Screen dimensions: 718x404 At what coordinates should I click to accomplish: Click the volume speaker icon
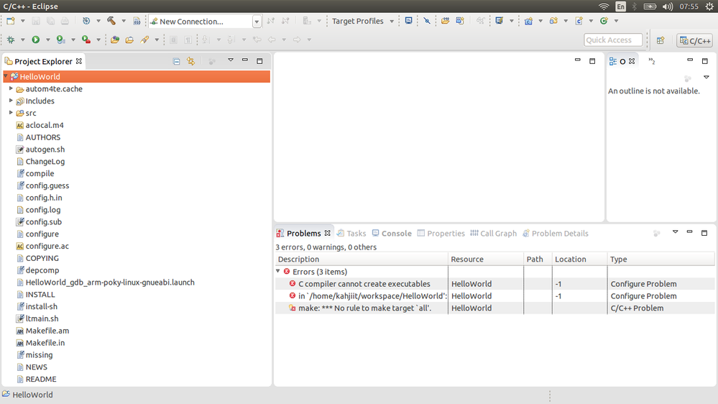point(668,6)
